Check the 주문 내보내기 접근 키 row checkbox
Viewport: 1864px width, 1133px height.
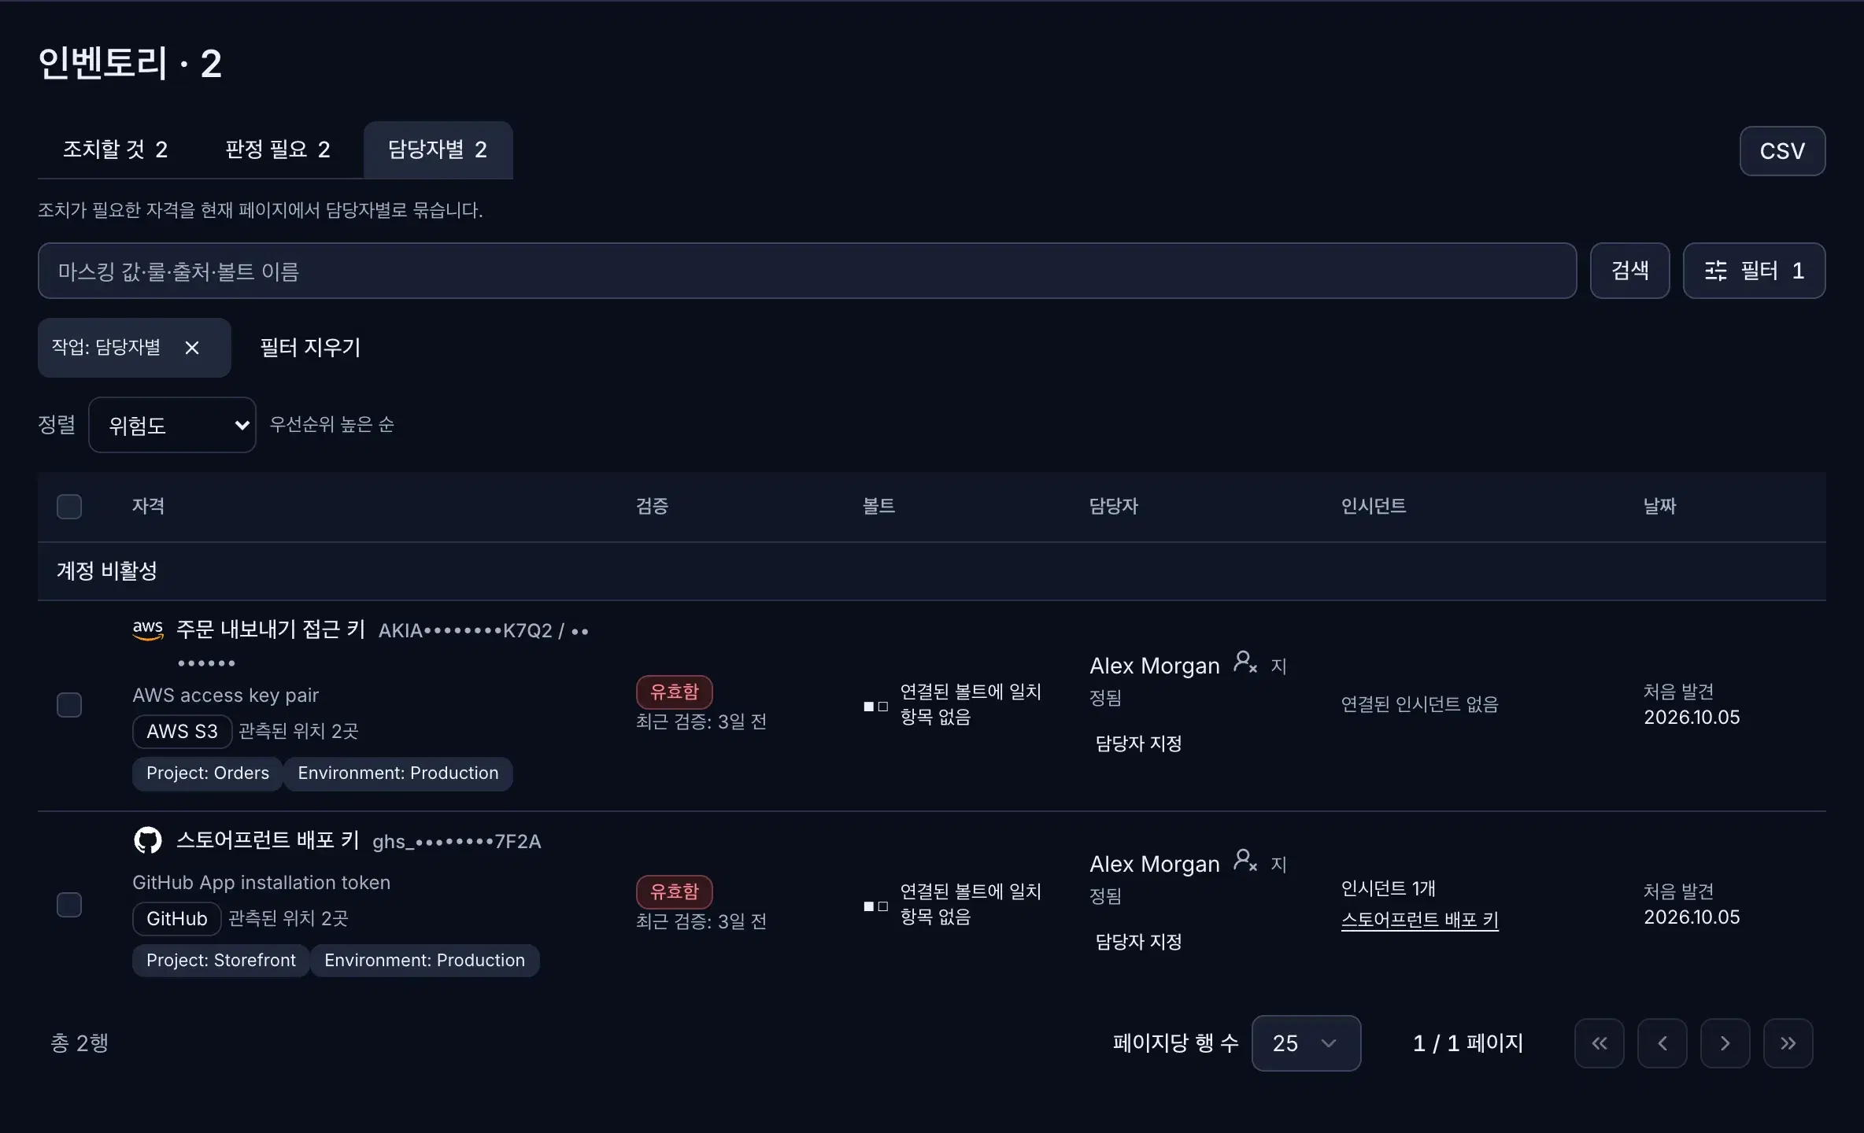point(69,705)
